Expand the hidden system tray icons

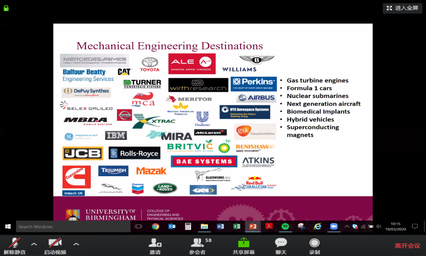347,226
